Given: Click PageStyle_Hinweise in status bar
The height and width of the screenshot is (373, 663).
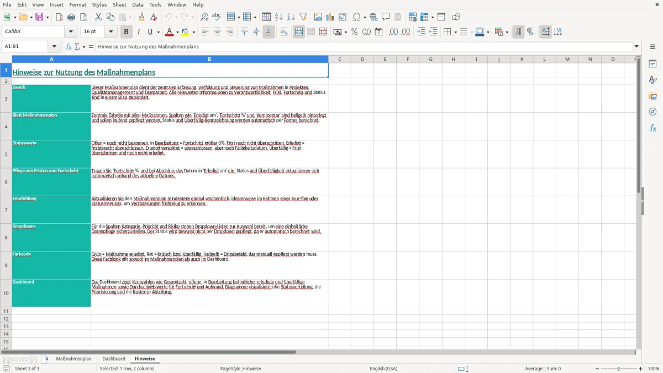Looking at the screenshot, I should 240,369.
